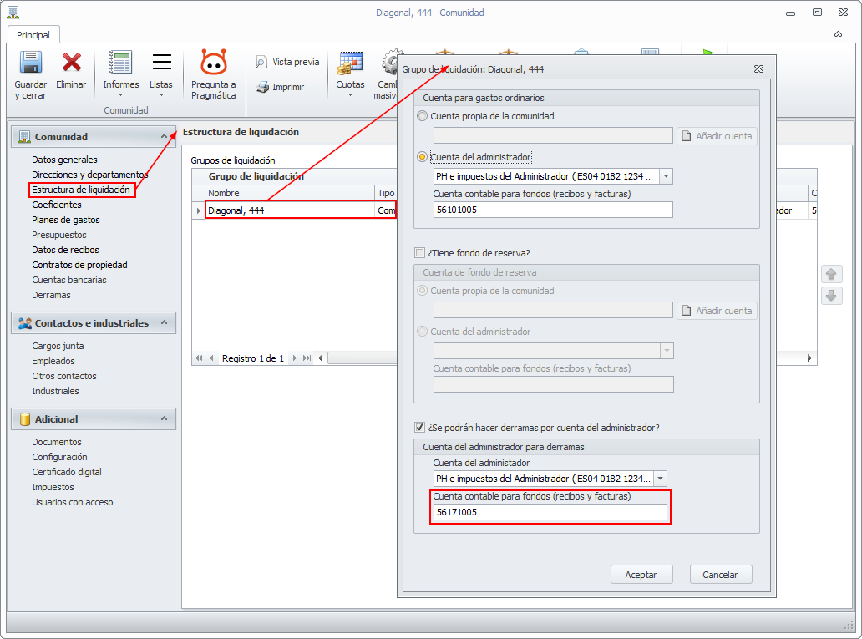Screen dimensions: 862x639
Task: Open Cuentas bancarias in the sidebar
Action: [x=69, y=280]
